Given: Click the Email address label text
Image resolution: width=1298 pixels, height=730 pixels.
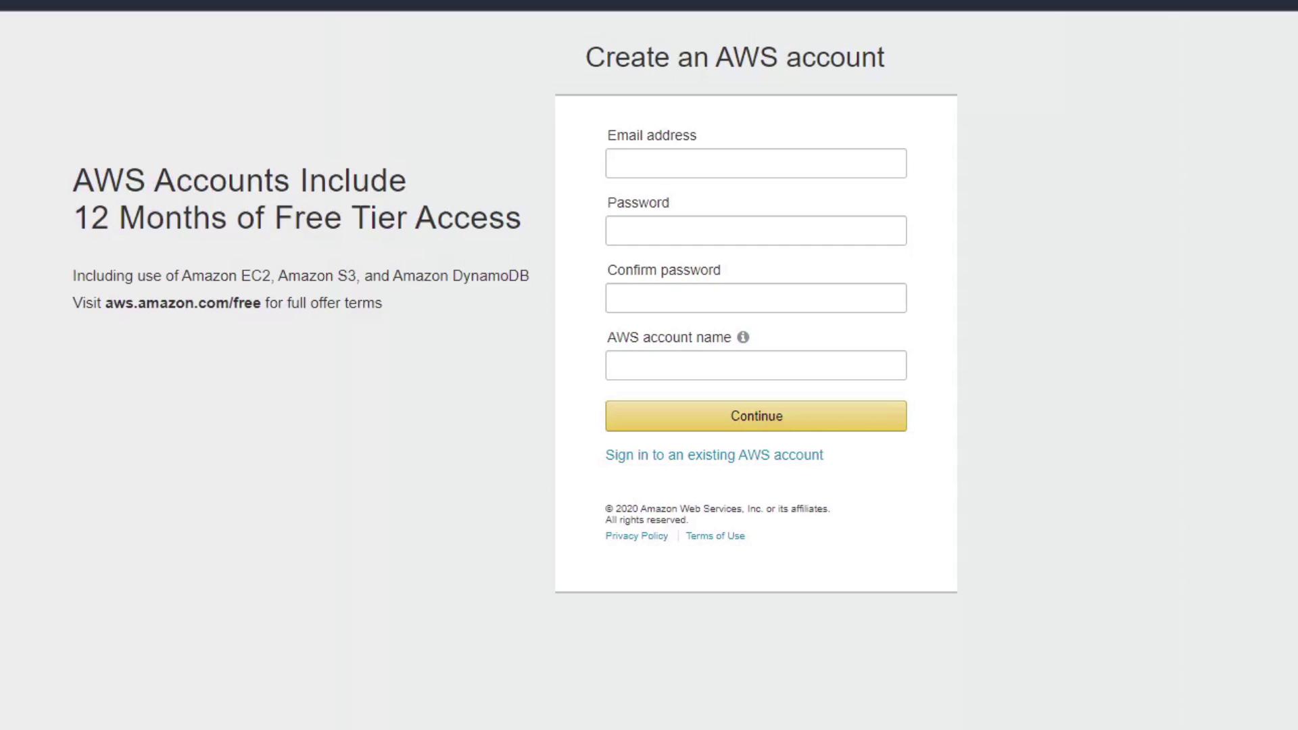Looking at the screenshot, I should [x=652, y=136].
